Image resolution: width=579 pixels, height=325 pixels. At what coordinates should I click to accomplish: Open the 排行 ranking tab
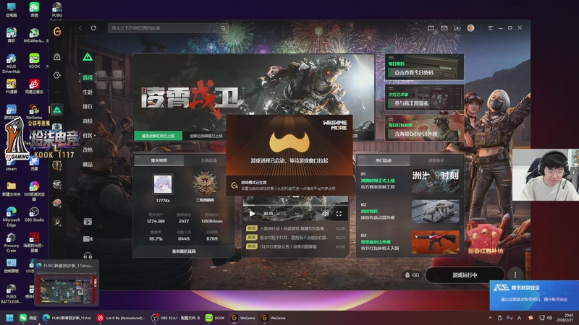tap(88, 106)
